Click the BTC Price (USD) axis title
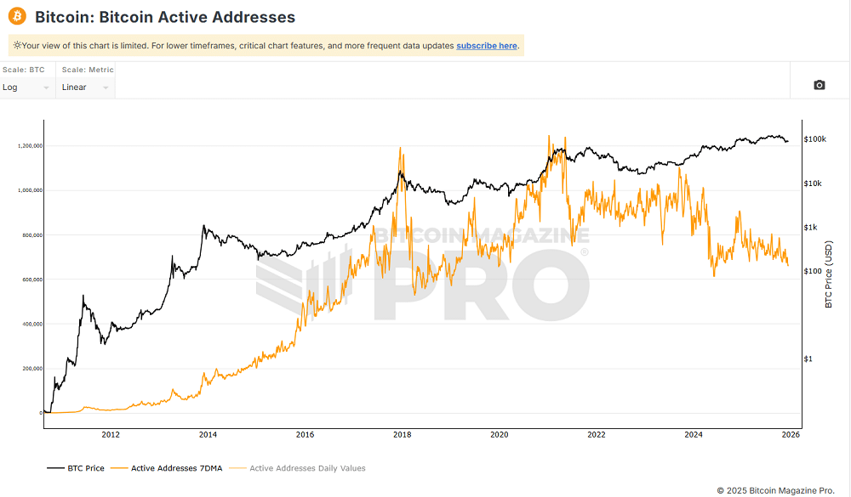851x497 pixels. coord(829,274)
